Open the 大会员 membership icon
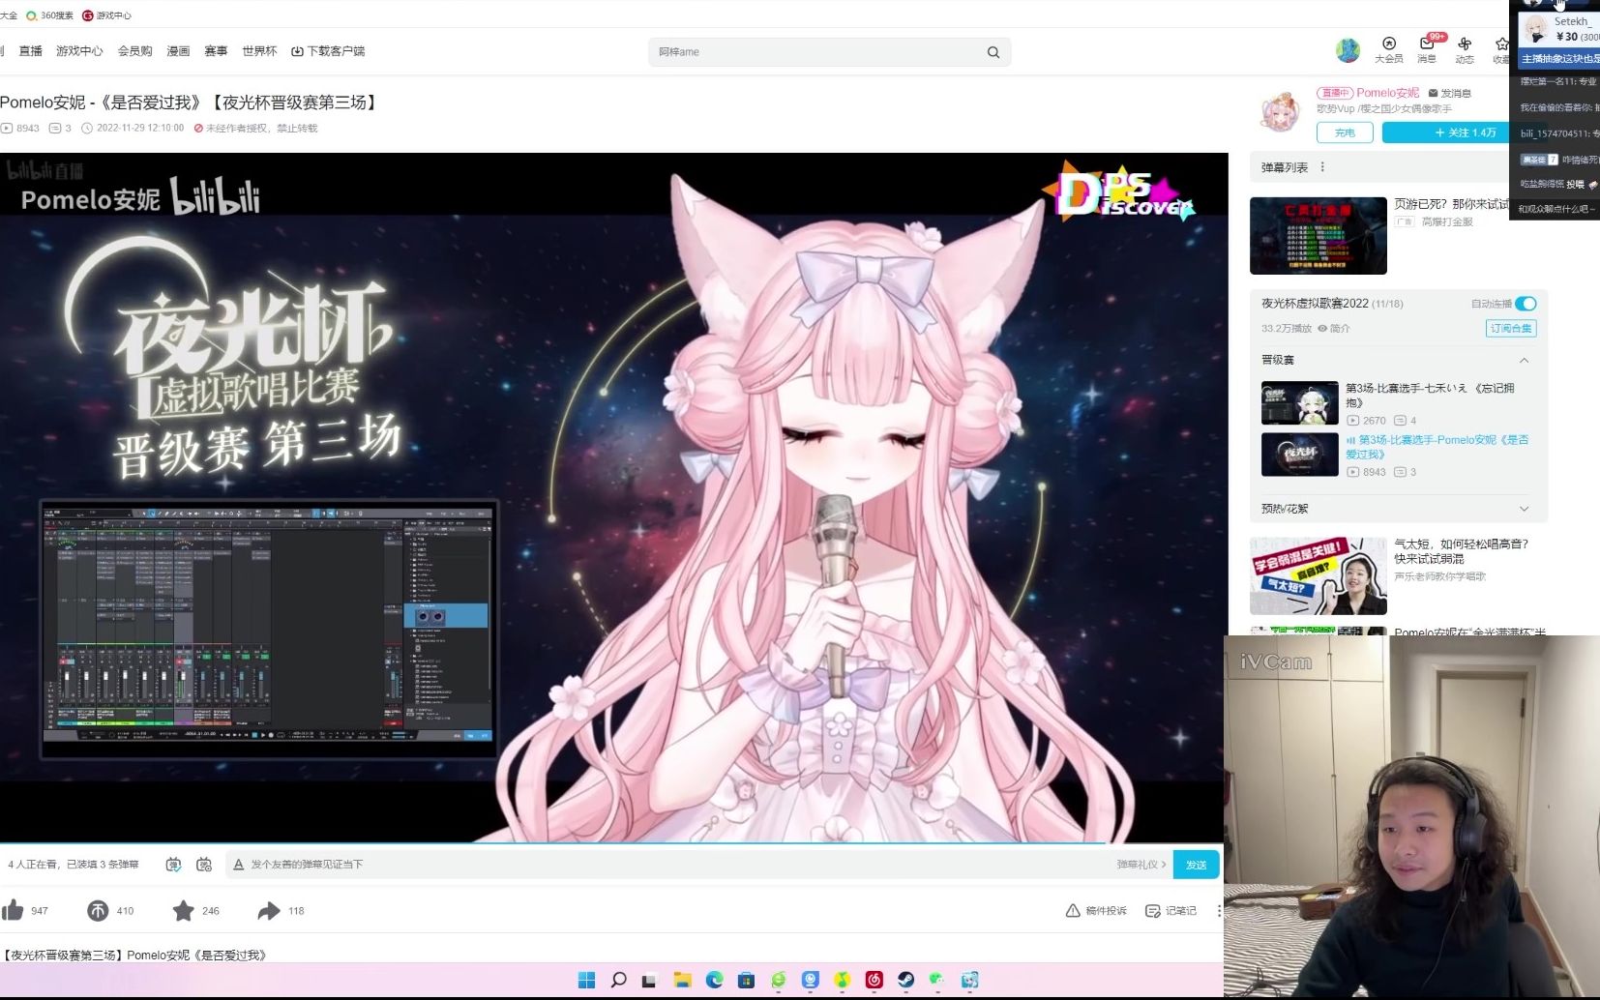Viewport: 1600px width, 1000px height. pyautogui.click(x=1389, y=50)
